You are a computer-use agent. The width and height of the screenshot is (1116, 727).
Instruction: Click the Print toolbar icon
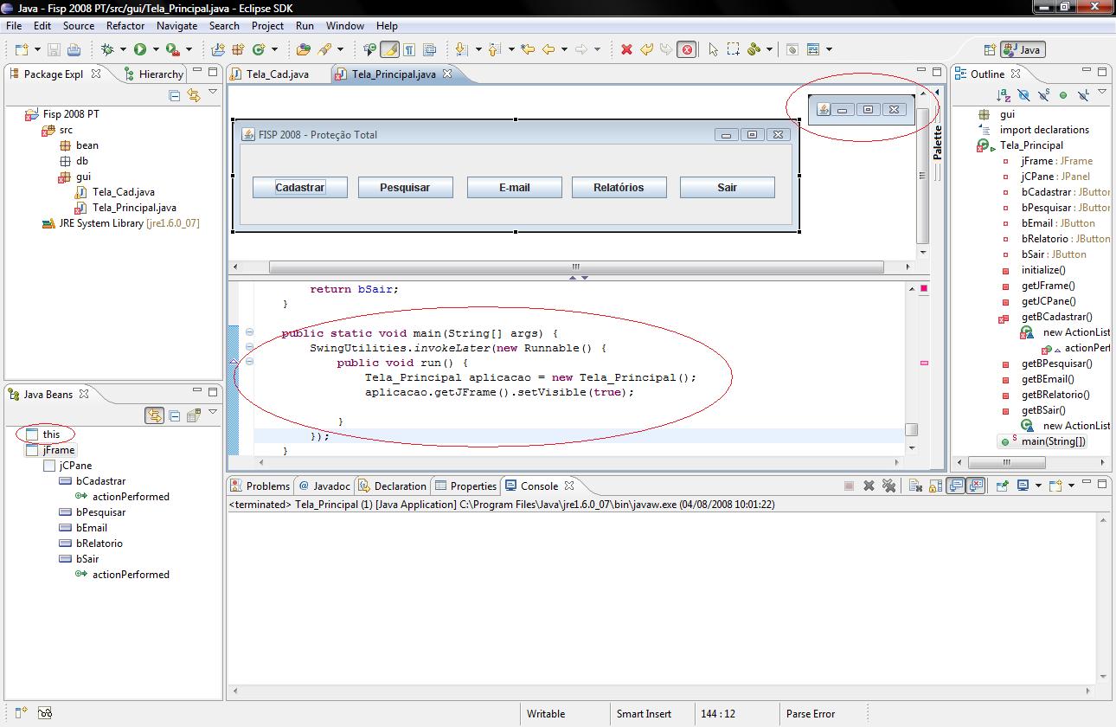coord(74,50)
